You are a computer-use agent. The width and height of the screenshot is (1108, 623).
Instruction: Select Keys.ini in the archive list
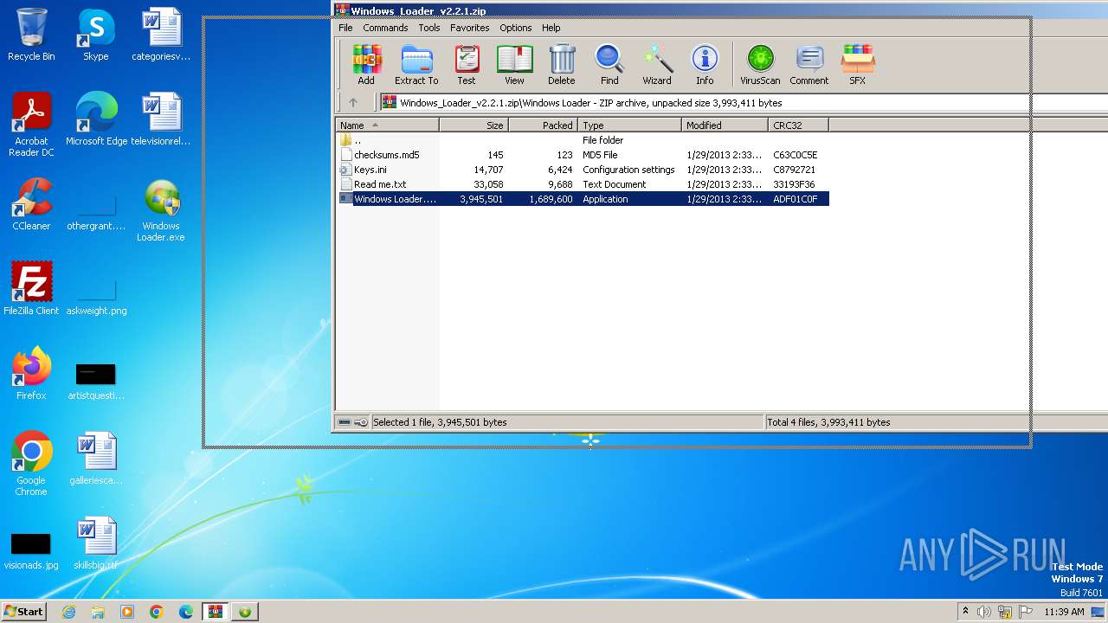(x=583, y=170)
